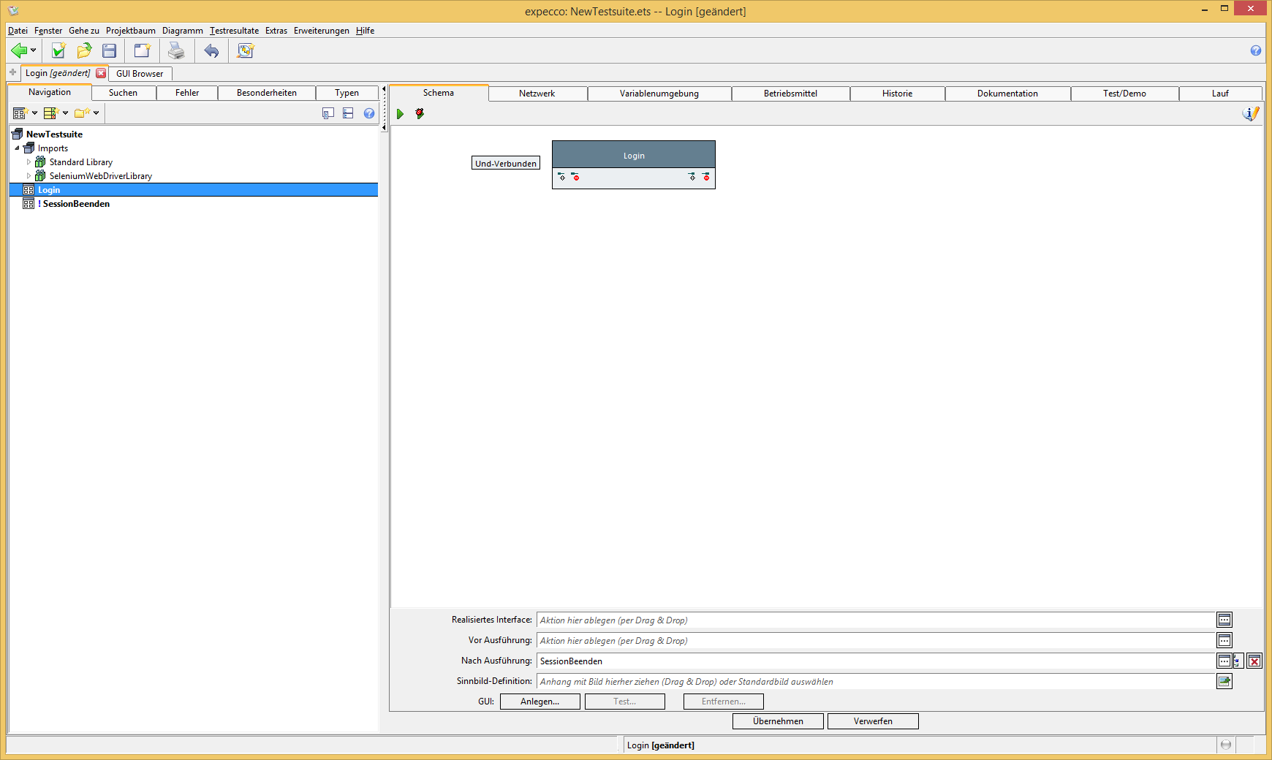Expand the Standard Library tree node
The image size is (1272, 760).
pos(29,162)
